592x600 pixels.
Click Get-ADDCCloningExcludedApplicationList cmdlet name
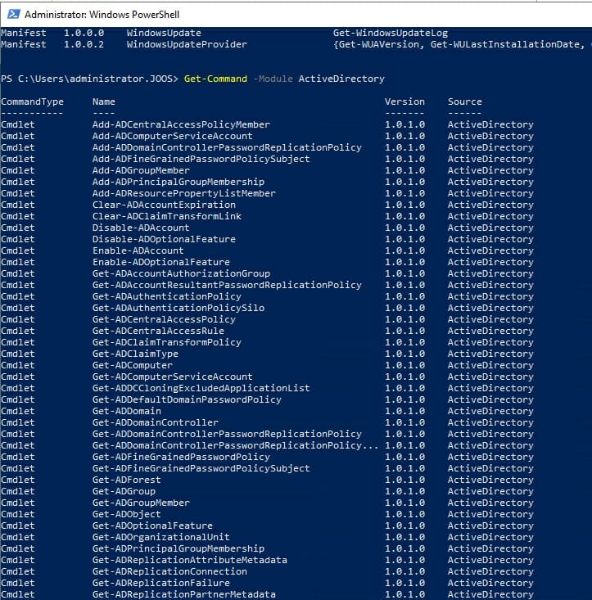201,388
